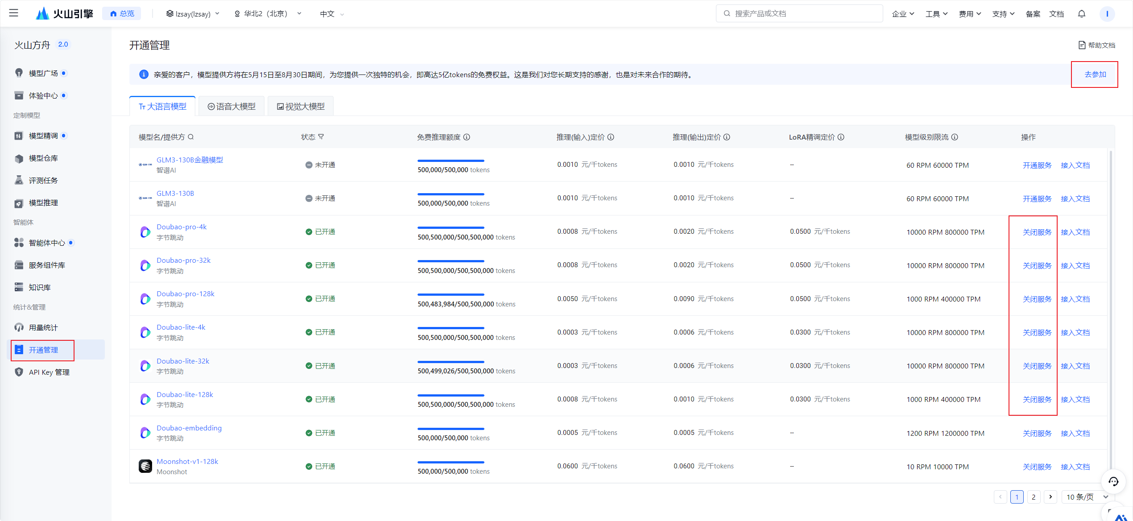The image size is (1133, 521).
Task: Click 关闭服务 for Doubao-pro-4k
Action: (1037, 232)
